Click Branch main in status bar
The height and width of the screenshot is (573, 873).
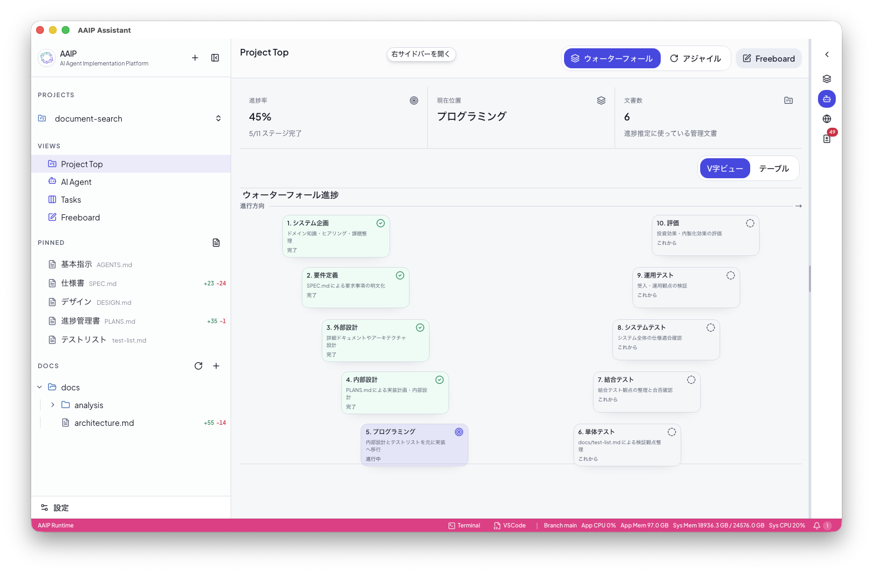[560, 525]
